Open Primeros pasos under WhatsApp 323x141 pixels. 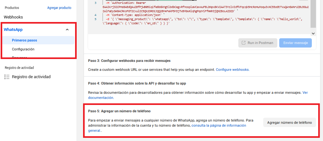coord(24,40)
